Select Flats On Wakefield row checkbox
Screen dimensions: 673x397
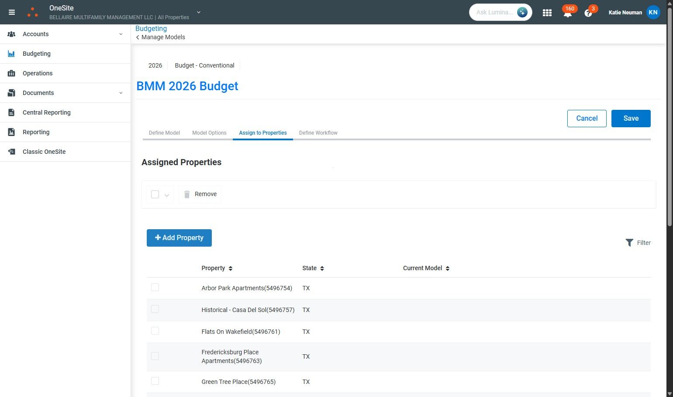click(x=155, y=331)
